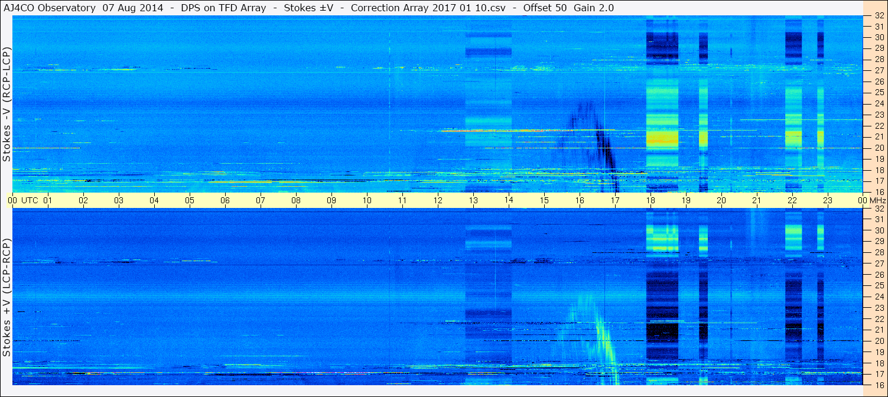
Task: Click hour 12 on the UTC time axis
Action: click(438, 200)
